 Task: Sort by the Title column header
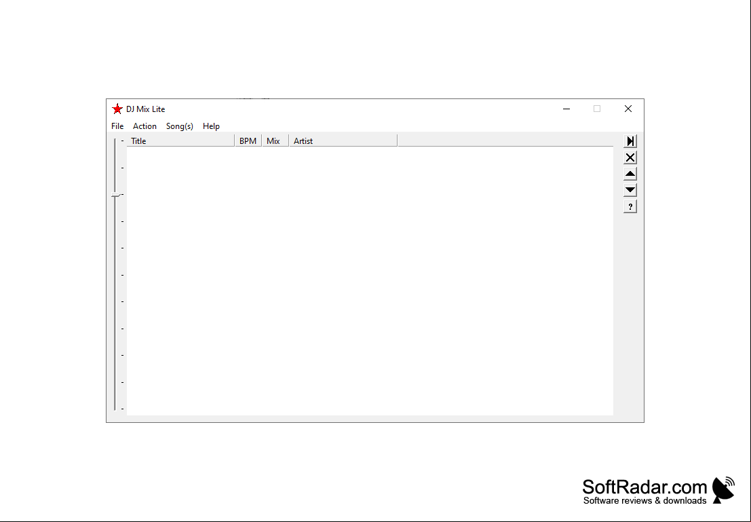tap(180, 141)
